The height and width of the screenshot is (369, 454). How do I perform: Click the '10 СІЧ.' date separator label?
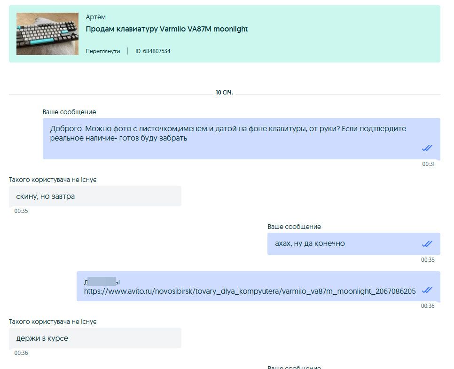224,93
